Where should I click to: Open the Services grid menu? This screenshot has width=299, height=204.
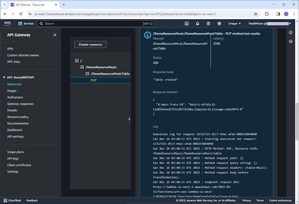(x=26, y=23)
